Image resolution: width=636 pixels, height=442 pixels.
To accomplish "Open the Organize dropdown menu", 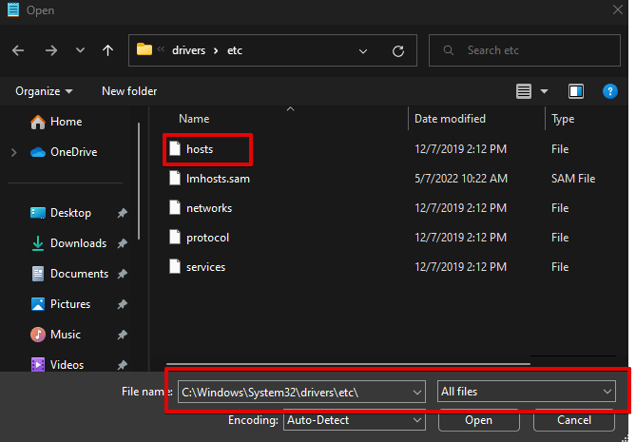I will coord(44,91).
